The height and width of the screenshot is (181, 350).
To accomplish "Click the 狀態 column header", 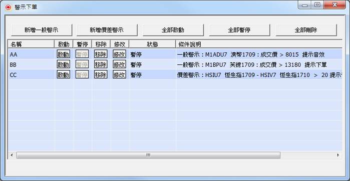I will click(x=152, y=44).
